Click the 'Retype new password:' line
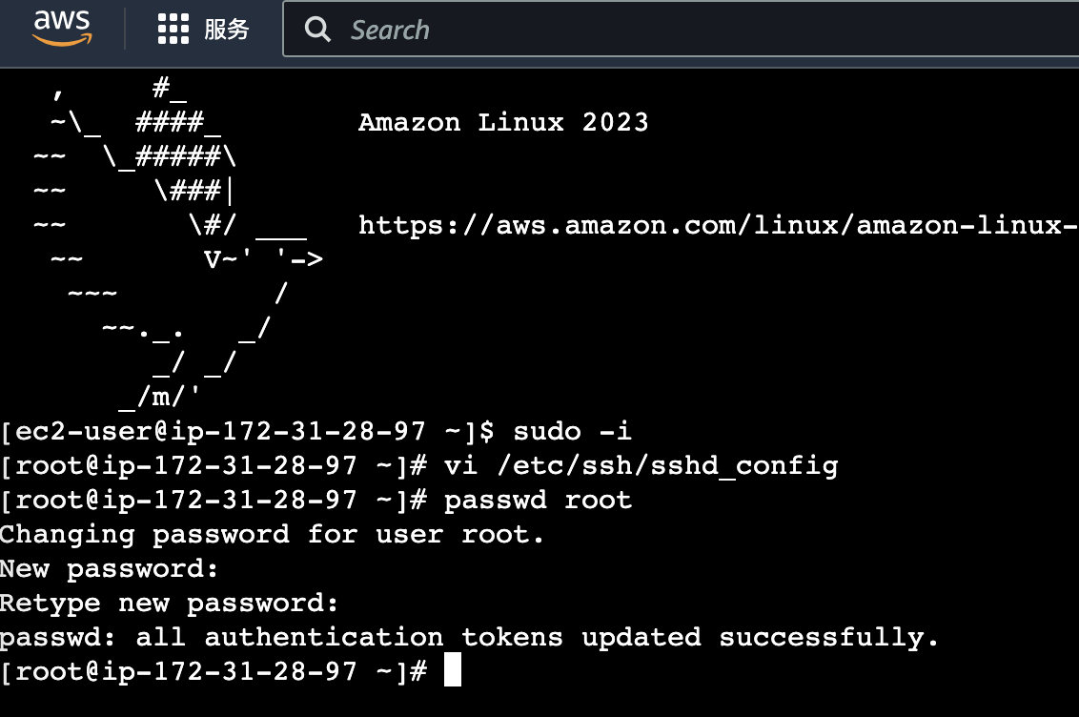The image size is (1079, 717). click(x=169, y=604)
